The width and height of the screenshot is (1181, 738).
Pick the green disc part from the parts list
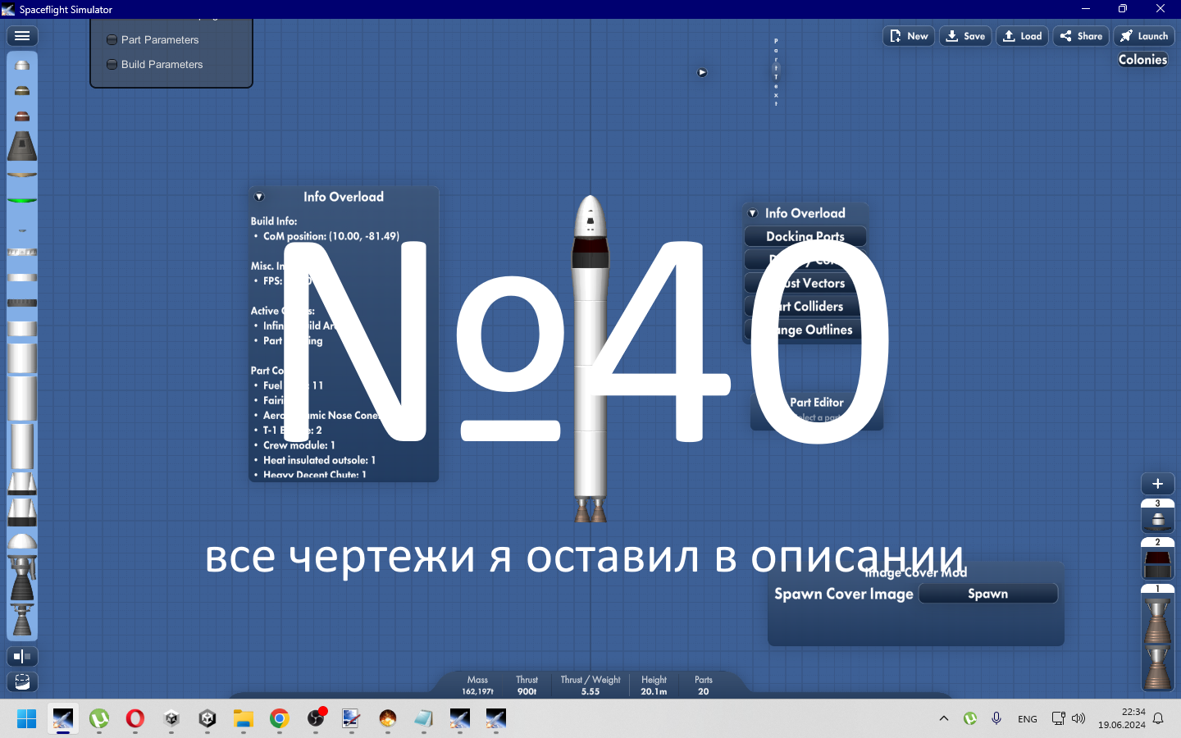22,199
